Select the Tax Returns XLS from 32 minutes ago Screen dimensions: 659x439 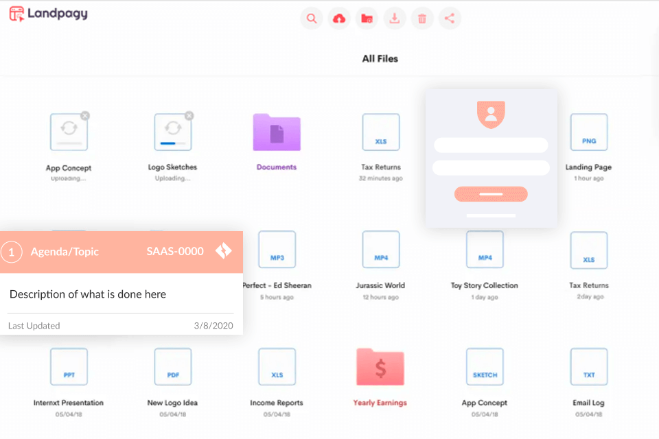381,132
